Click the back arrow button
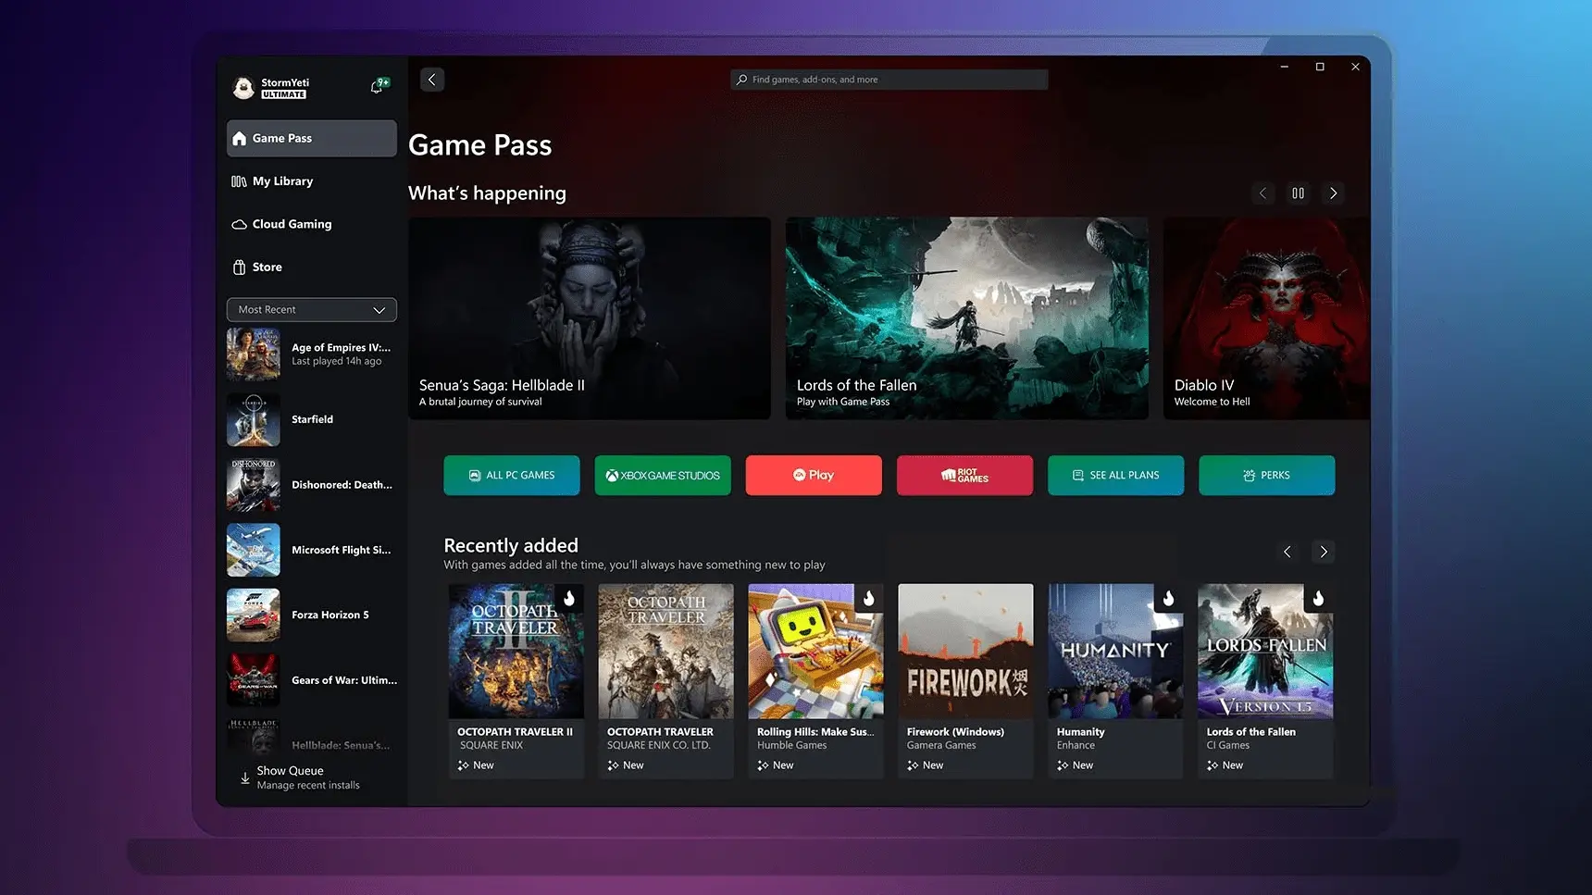 click(431, 80)
